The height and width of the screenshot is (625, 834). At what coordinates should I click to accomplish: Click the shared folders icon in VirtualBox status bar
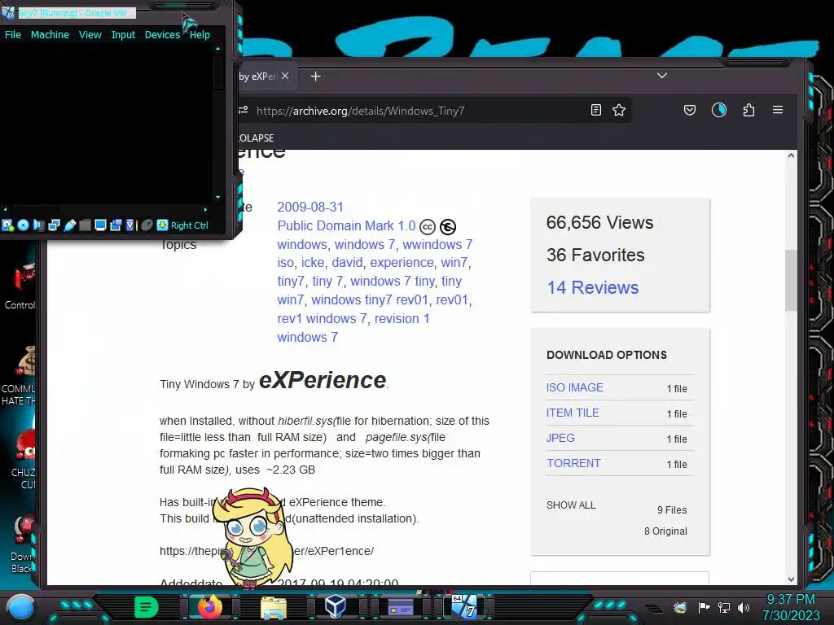85,225
